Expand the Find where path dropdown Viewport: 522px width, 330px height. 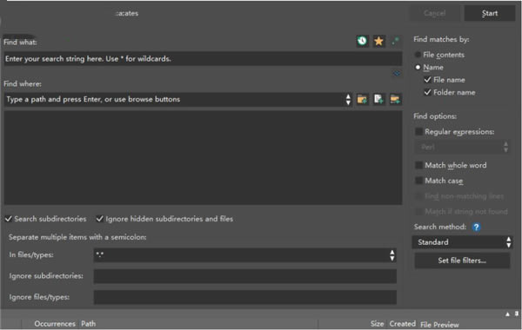348,99
